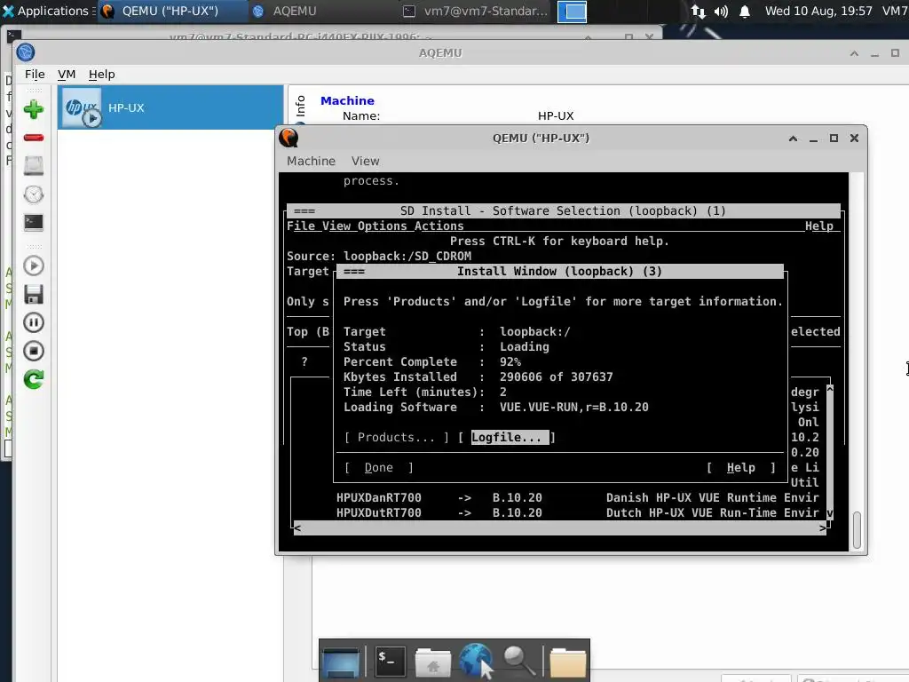The image size is (909, 682).
Task: Click the floppy save VM state icon
Action: click(34, 295)
